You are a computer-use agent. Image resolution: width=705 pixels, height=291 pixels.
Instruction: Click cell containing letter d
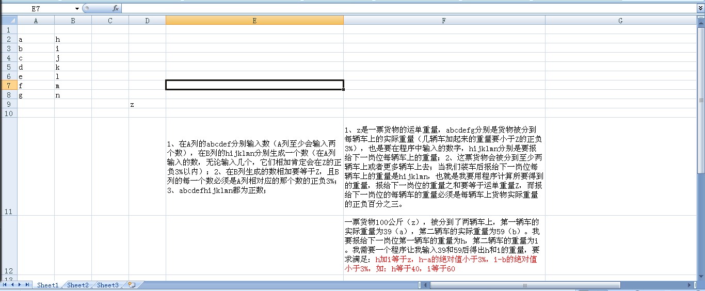tap(36, 67)
